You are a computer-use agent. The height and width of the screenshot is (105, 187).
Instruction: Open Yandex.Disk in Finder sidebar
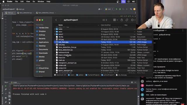[42, 28]
